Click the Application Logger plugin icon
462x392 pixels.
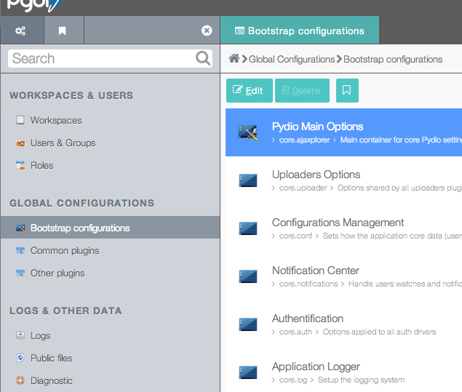248,372
